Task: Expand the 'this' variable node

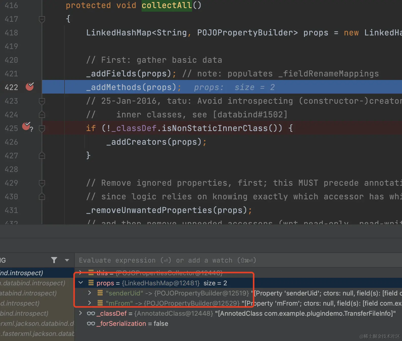Action: tap(80, 273)
